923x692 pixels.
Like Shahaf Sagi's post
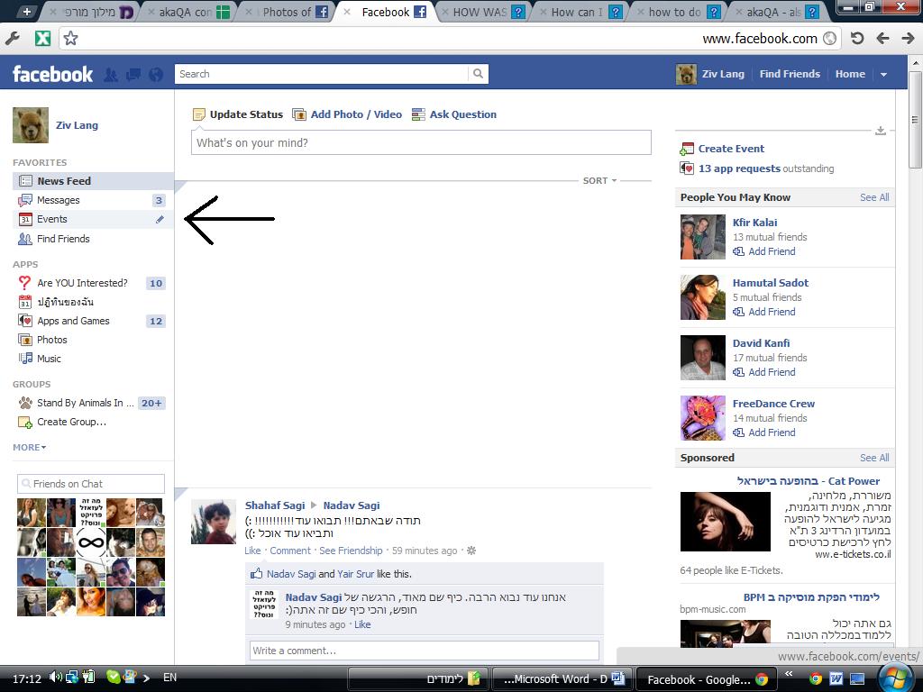252,551
